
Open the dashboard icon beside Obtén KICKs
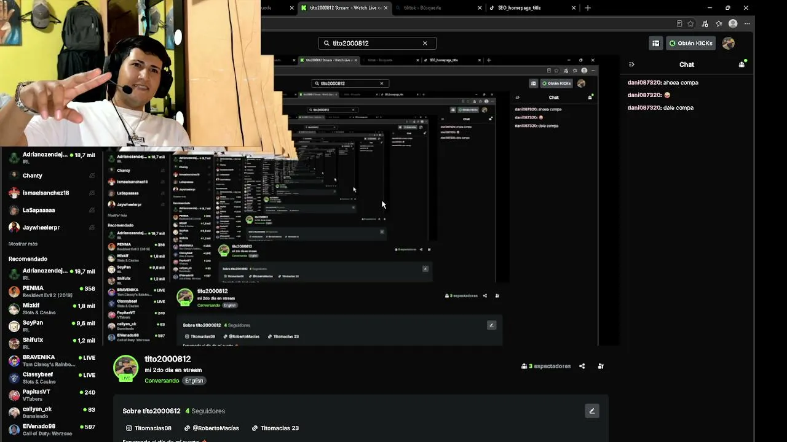click(x=655, y=43)
